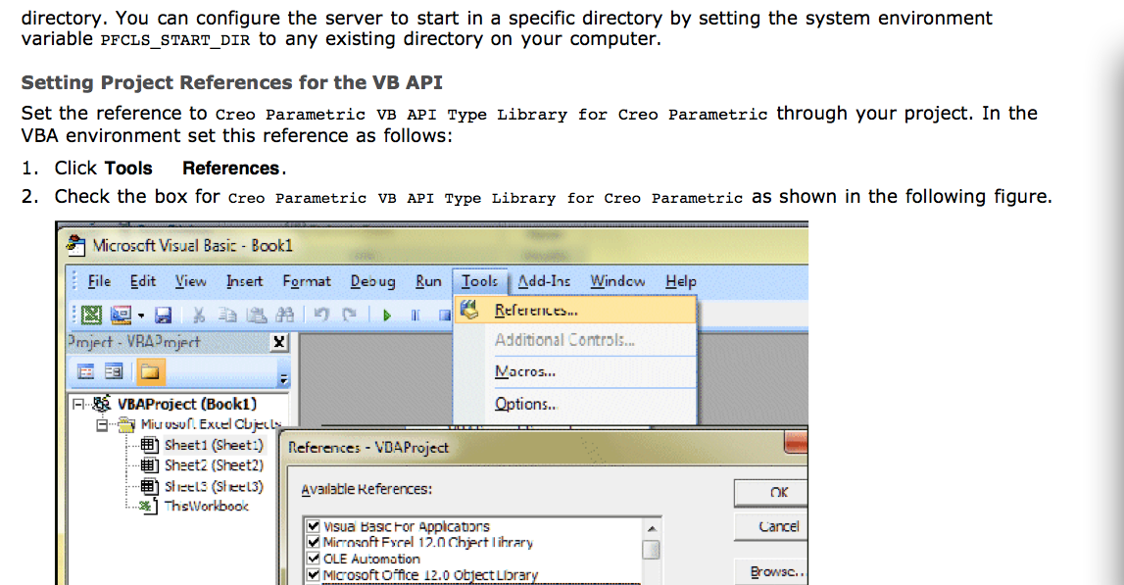Click the icon beside References menu entry
This screenshot has width=1124, height=585.
click(469, 310)
